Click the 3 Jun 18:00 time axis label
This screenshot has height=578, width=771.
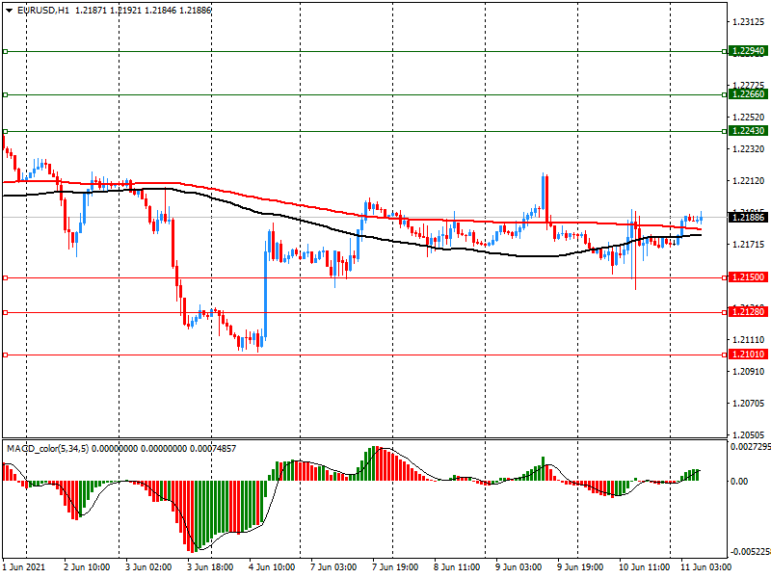[210, 567]
